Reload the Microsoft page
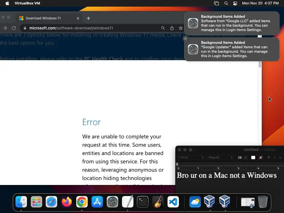Screen dimensions: 284x213 [14, 28]
